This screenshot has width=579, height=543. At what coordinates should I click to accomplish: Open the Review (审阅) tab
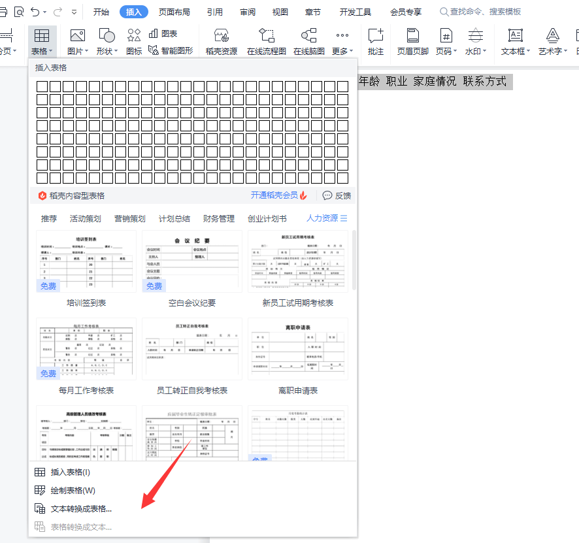click(248, 12)
